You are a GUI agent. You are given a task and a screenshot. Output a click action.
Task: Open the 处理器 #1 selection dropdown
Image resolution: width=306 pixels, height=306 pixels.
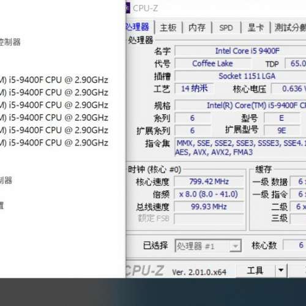pyautogui.click(x=208, y=246)
